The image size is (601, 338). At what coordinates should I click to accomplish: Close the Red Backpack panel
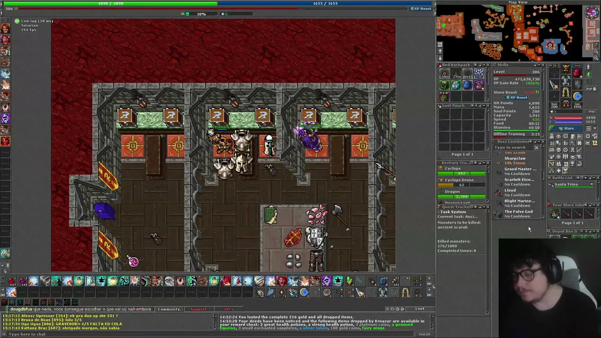pyautogui.click(x=487, y=65)
